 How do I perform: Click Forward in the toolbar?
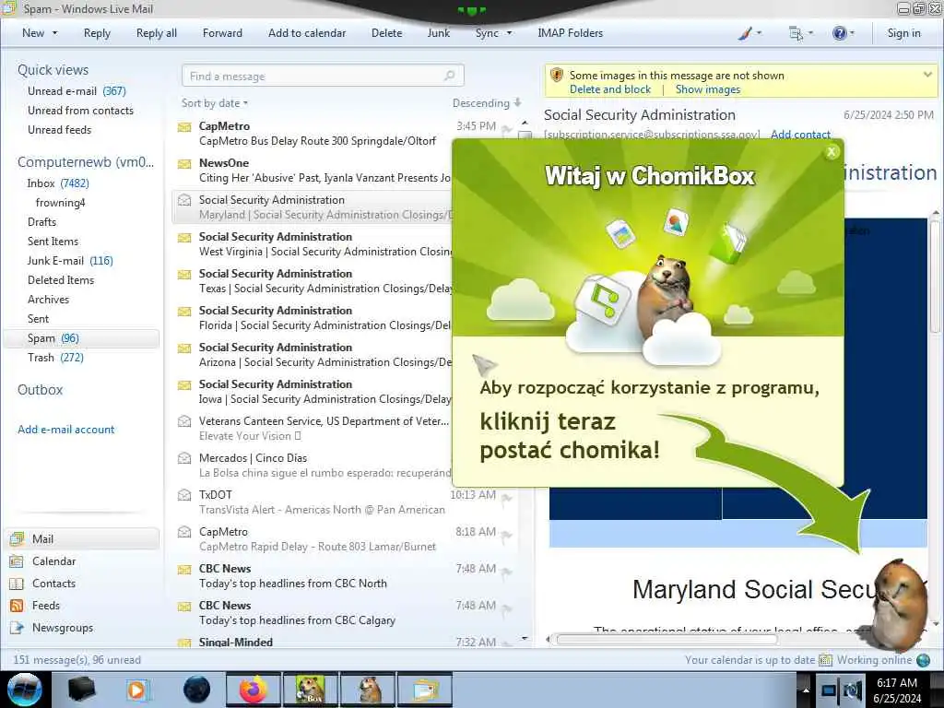click(x=222, y=34)
